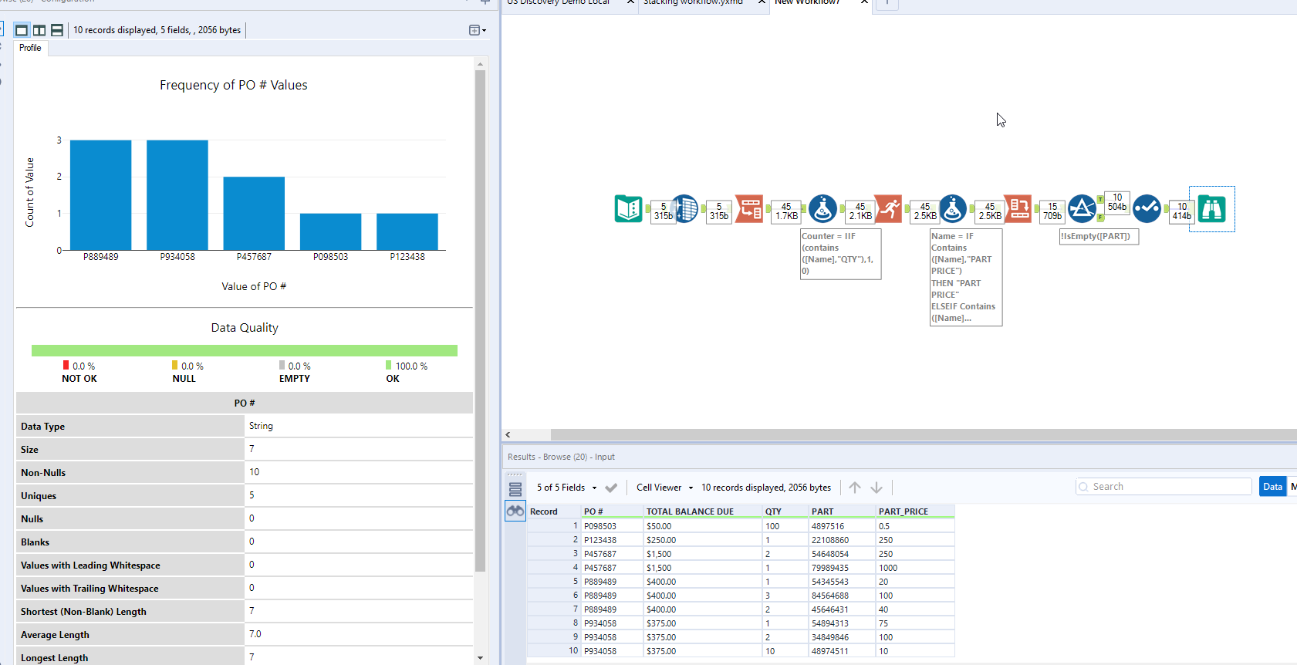
Task: Click the Browse binoculars tool on canvas
Action: click(x=1211, y=209)
